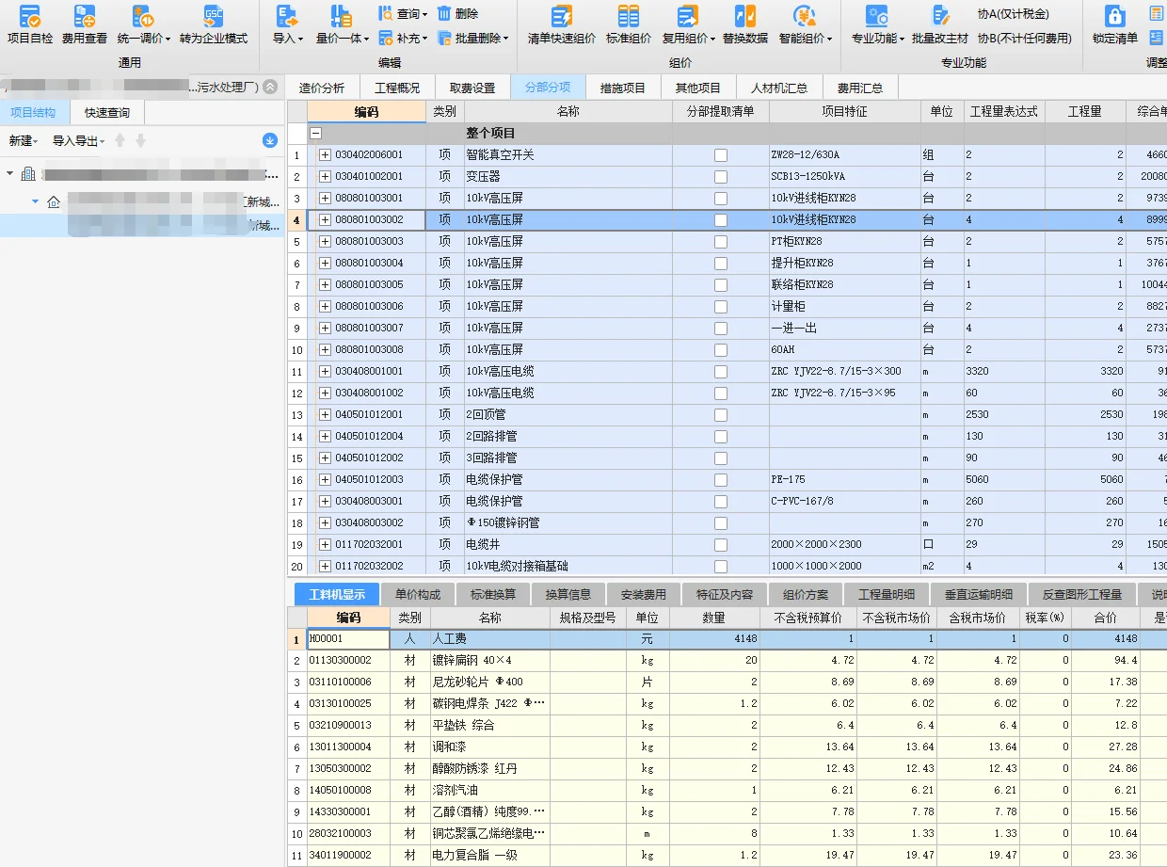Switch to 工程概况 tab
Viewport: 1167px width, 867px height.
click(397, 88)
